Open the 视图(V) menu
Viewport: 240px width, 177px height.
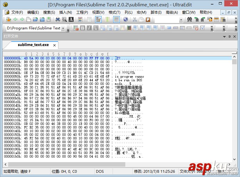pos(98,12)
